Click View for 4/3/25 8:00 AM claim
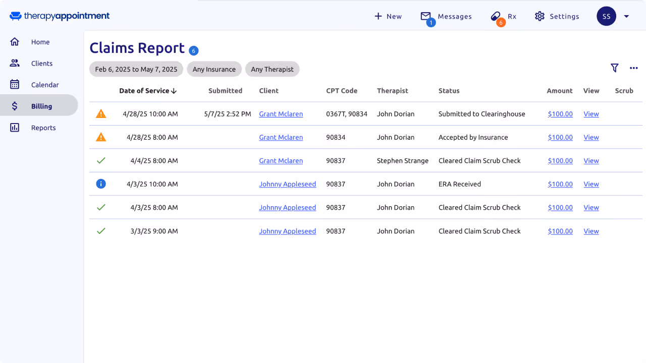This screenshot has height=363, width=646. click(591, 207)
